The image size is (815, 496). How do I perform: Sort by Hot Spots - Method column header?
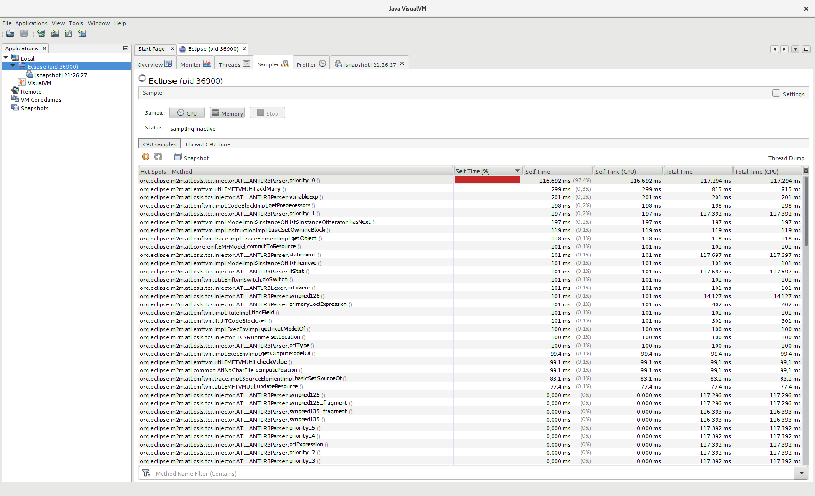pyautogui.click(x=295, y=171)
